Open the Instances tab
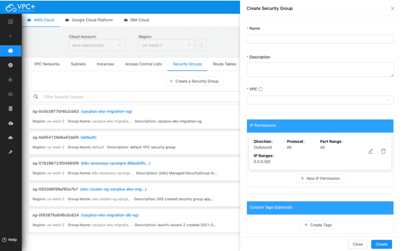The width and height of the screenshot is (405, 251). click(105, 64)
